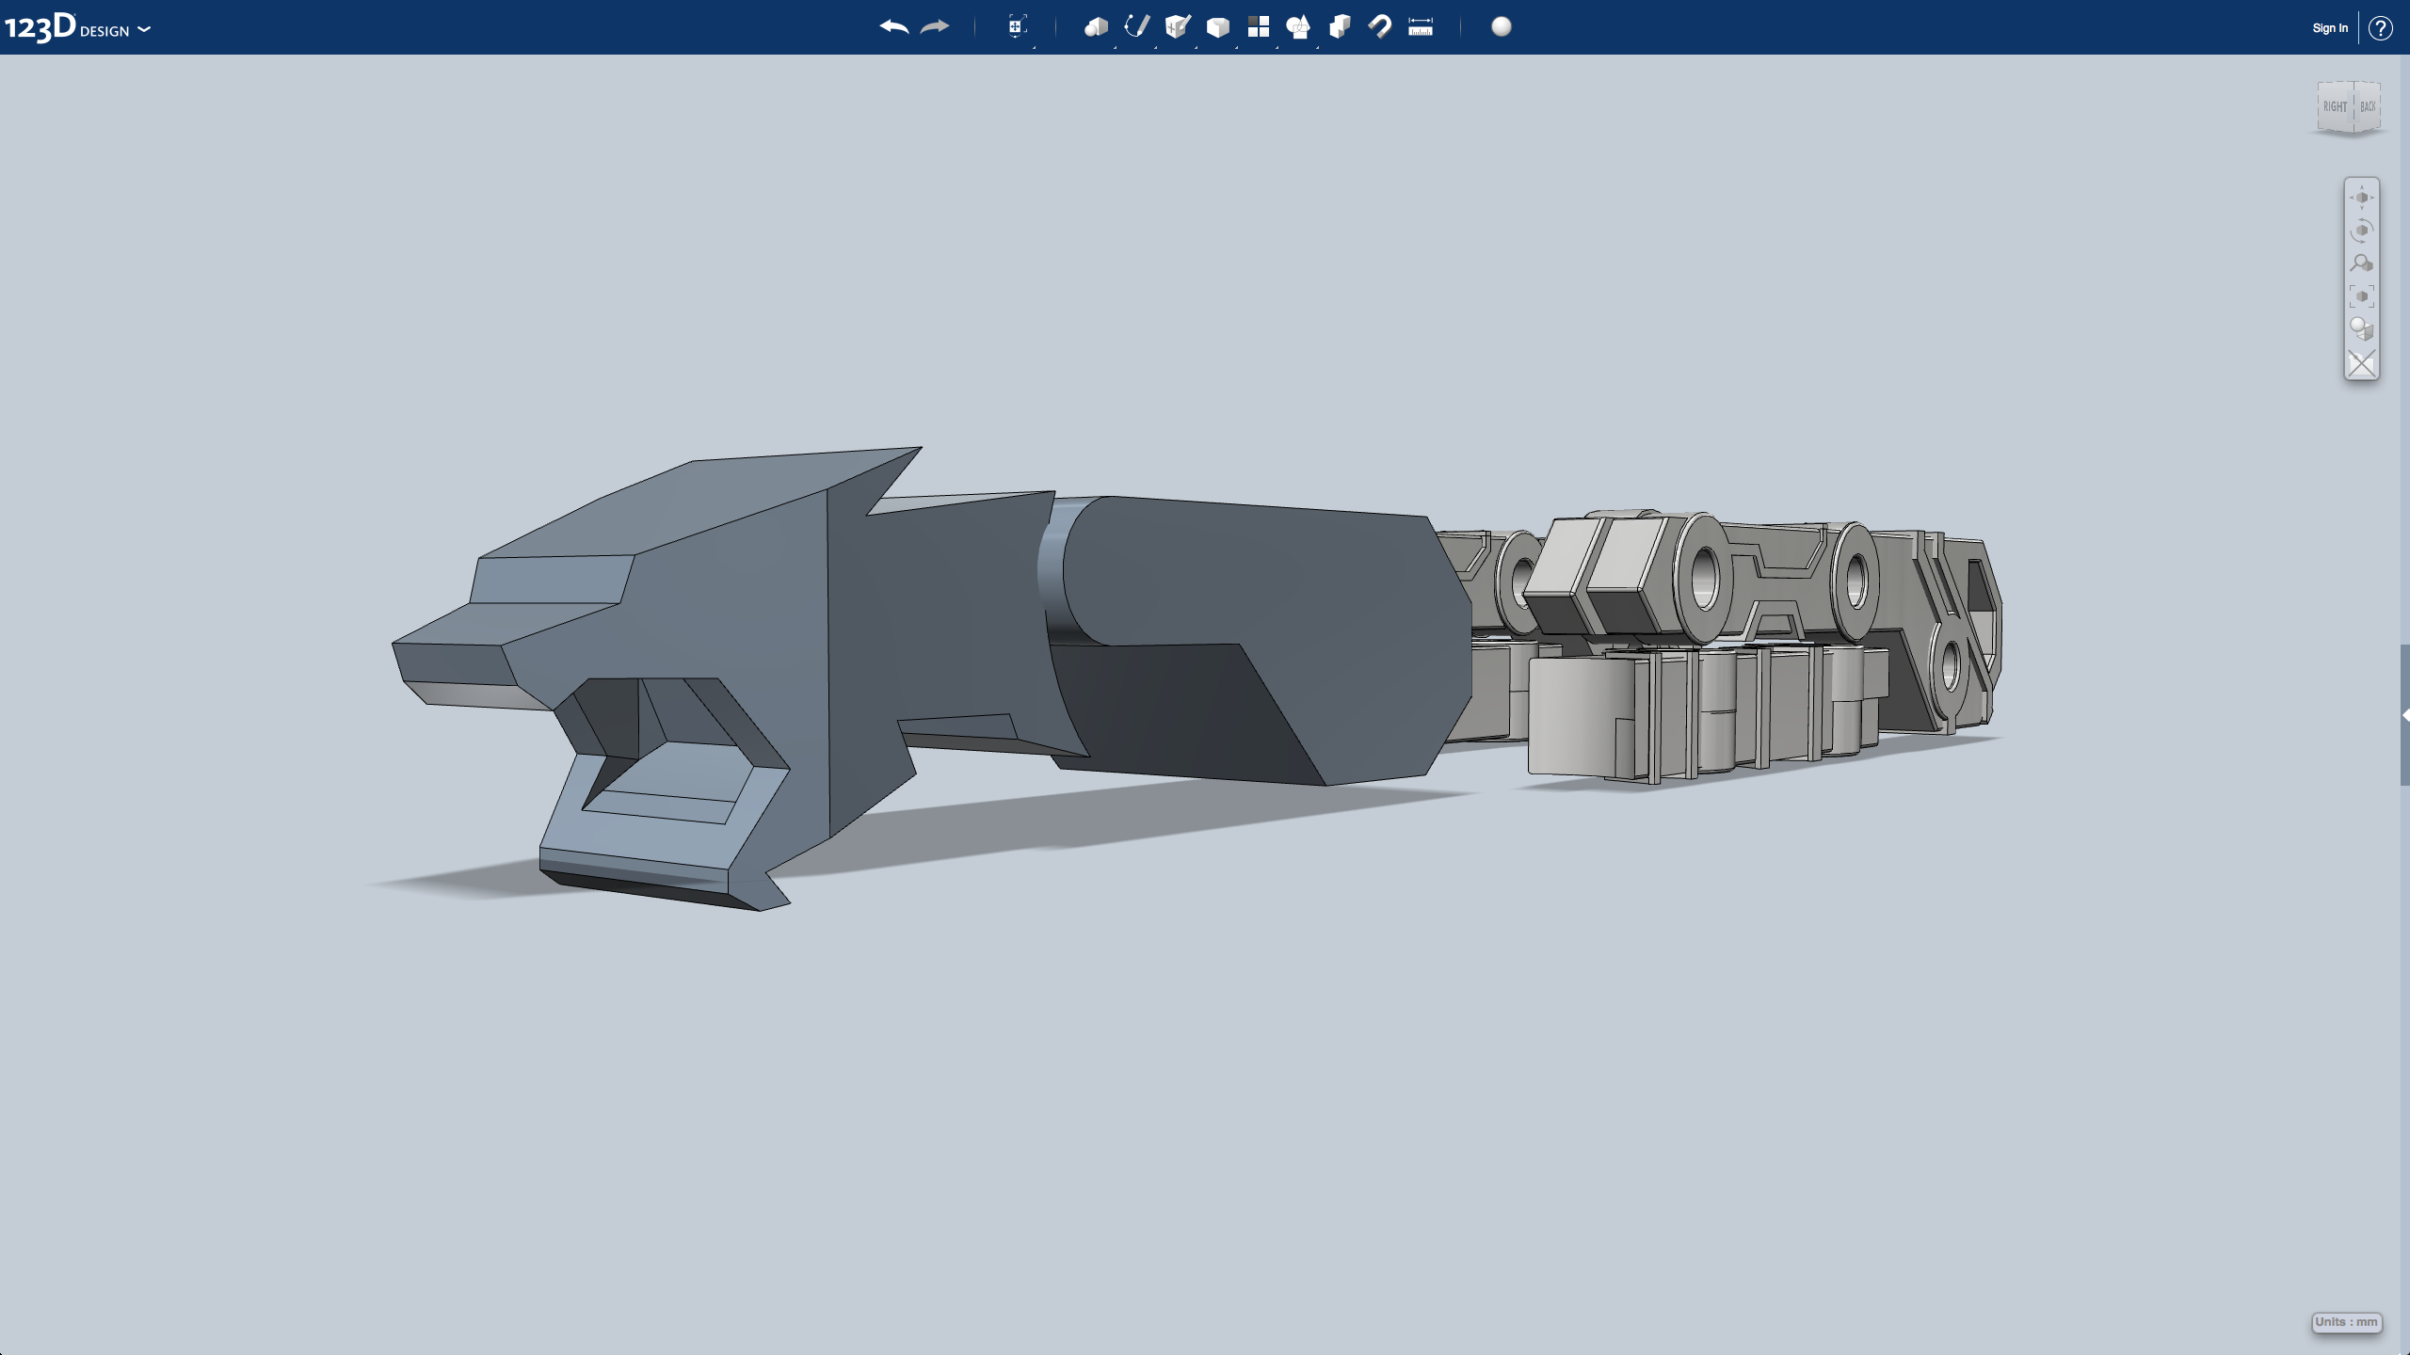Select the Measure tool
The width and height of the screenshot is (2410, 1355).
click(1419, 27)
